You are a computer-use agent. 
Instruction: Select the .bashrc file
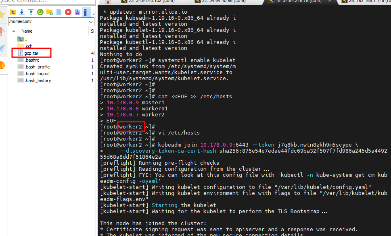pyautogui.click(x=28, y=60)
